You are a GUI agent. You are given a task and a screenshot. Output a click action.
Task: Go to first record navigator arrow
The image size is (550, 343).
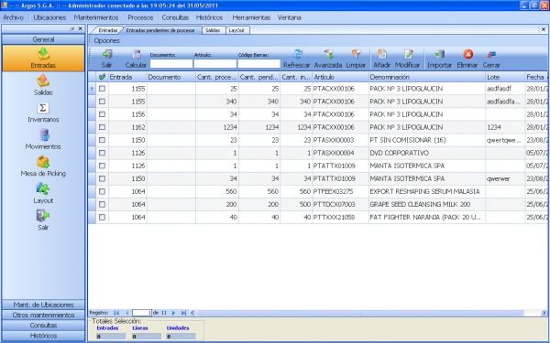point(116,313)
